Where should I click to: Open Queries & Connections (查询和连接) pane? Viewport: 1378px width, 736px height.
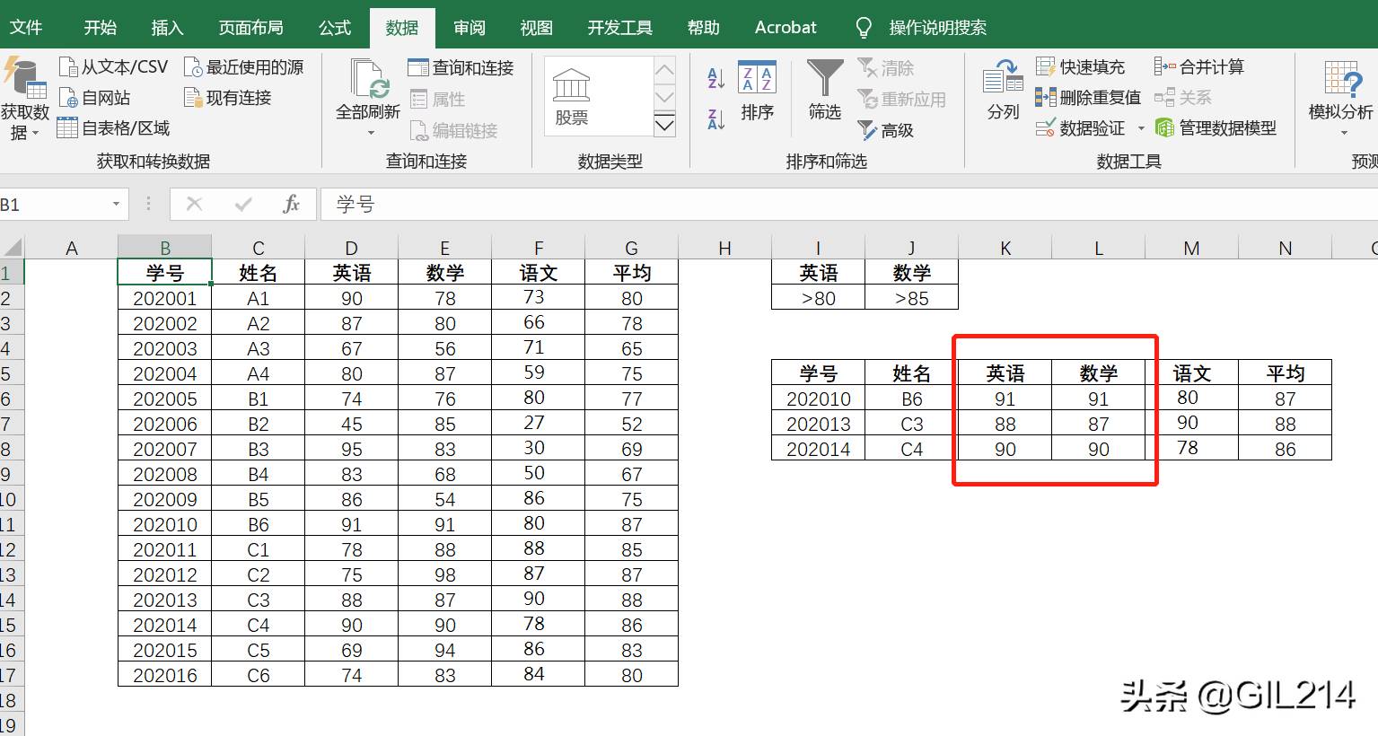coord(461,68)
